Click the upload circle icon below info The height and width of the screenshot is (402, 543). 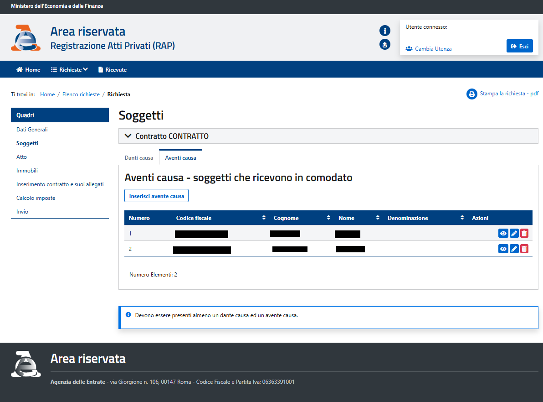click(x=385, y=44)
